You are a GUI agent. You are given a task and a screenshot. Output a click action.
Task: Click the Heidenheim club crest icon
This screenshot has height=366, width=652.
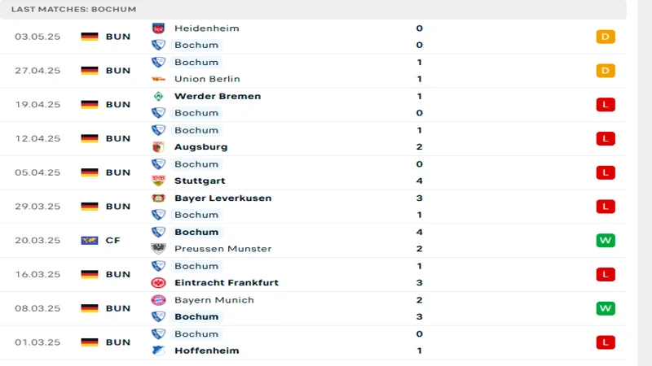(x=158, y=28)
